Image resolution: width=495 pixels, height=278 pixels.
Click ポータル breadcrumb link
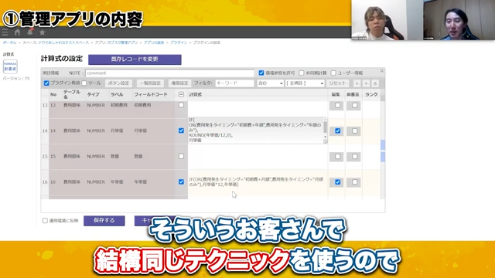[x=9, y=42]
